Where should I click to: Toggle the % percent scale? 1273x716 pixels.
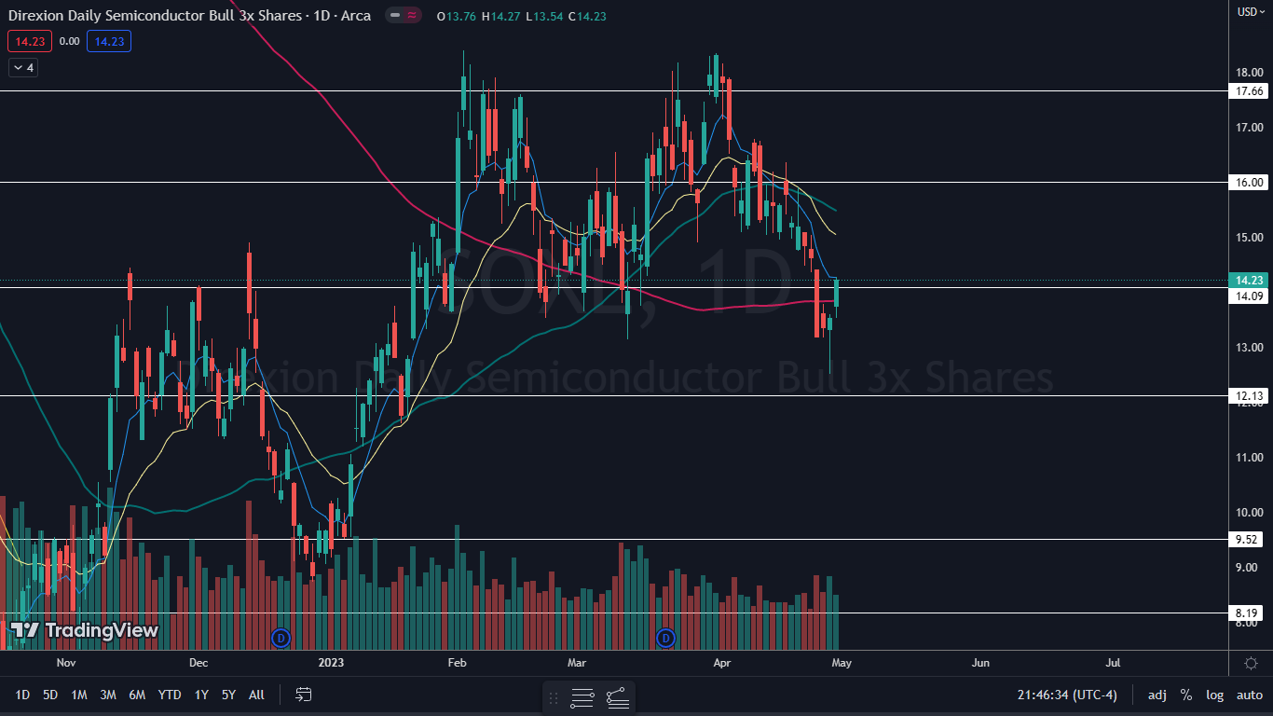coord(1186,695)
